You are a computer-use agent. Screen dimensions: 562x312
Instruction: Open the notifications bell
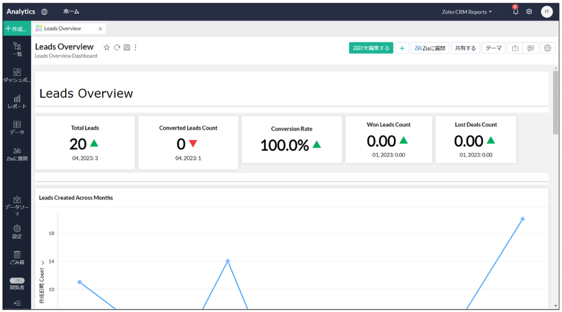515,12
